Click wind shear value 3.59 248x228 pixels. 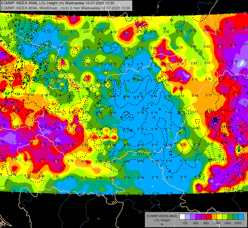point(33,46)
